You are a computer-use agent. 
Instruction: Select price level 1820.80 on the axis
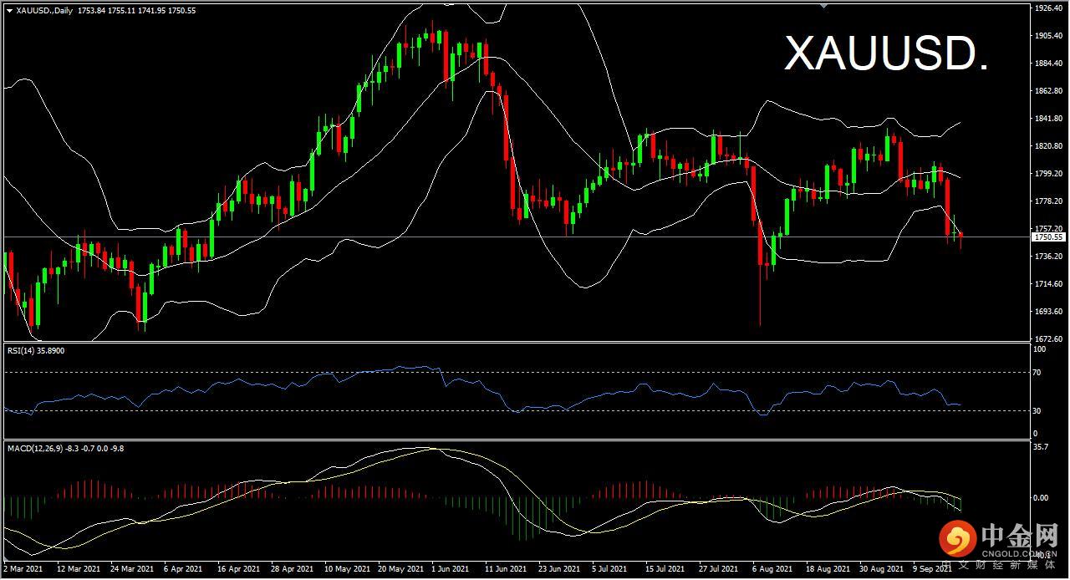point(1047,146)
